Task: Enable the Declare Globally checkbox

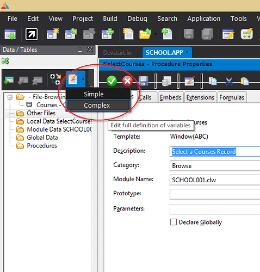Action: (x=174, y=222)
